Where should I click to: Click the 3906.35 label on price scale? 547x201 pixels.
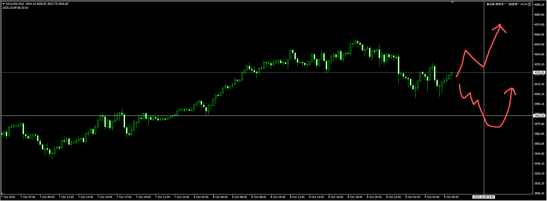point(539,193)
